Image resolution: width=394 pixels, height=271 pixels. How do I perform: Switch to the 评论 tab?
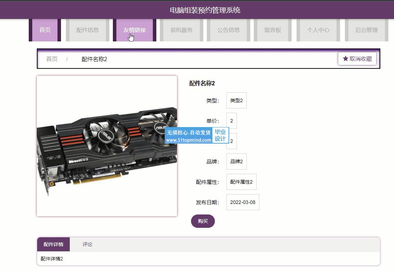87,244
